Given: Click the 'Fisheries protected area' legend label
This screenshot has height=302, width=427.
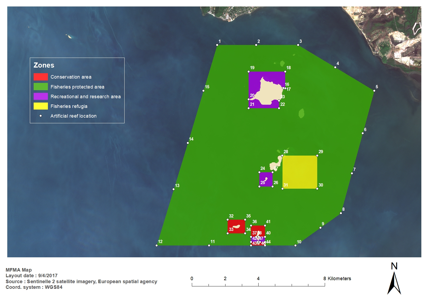Looking at the screenshot, I should [x=77, y=87].
